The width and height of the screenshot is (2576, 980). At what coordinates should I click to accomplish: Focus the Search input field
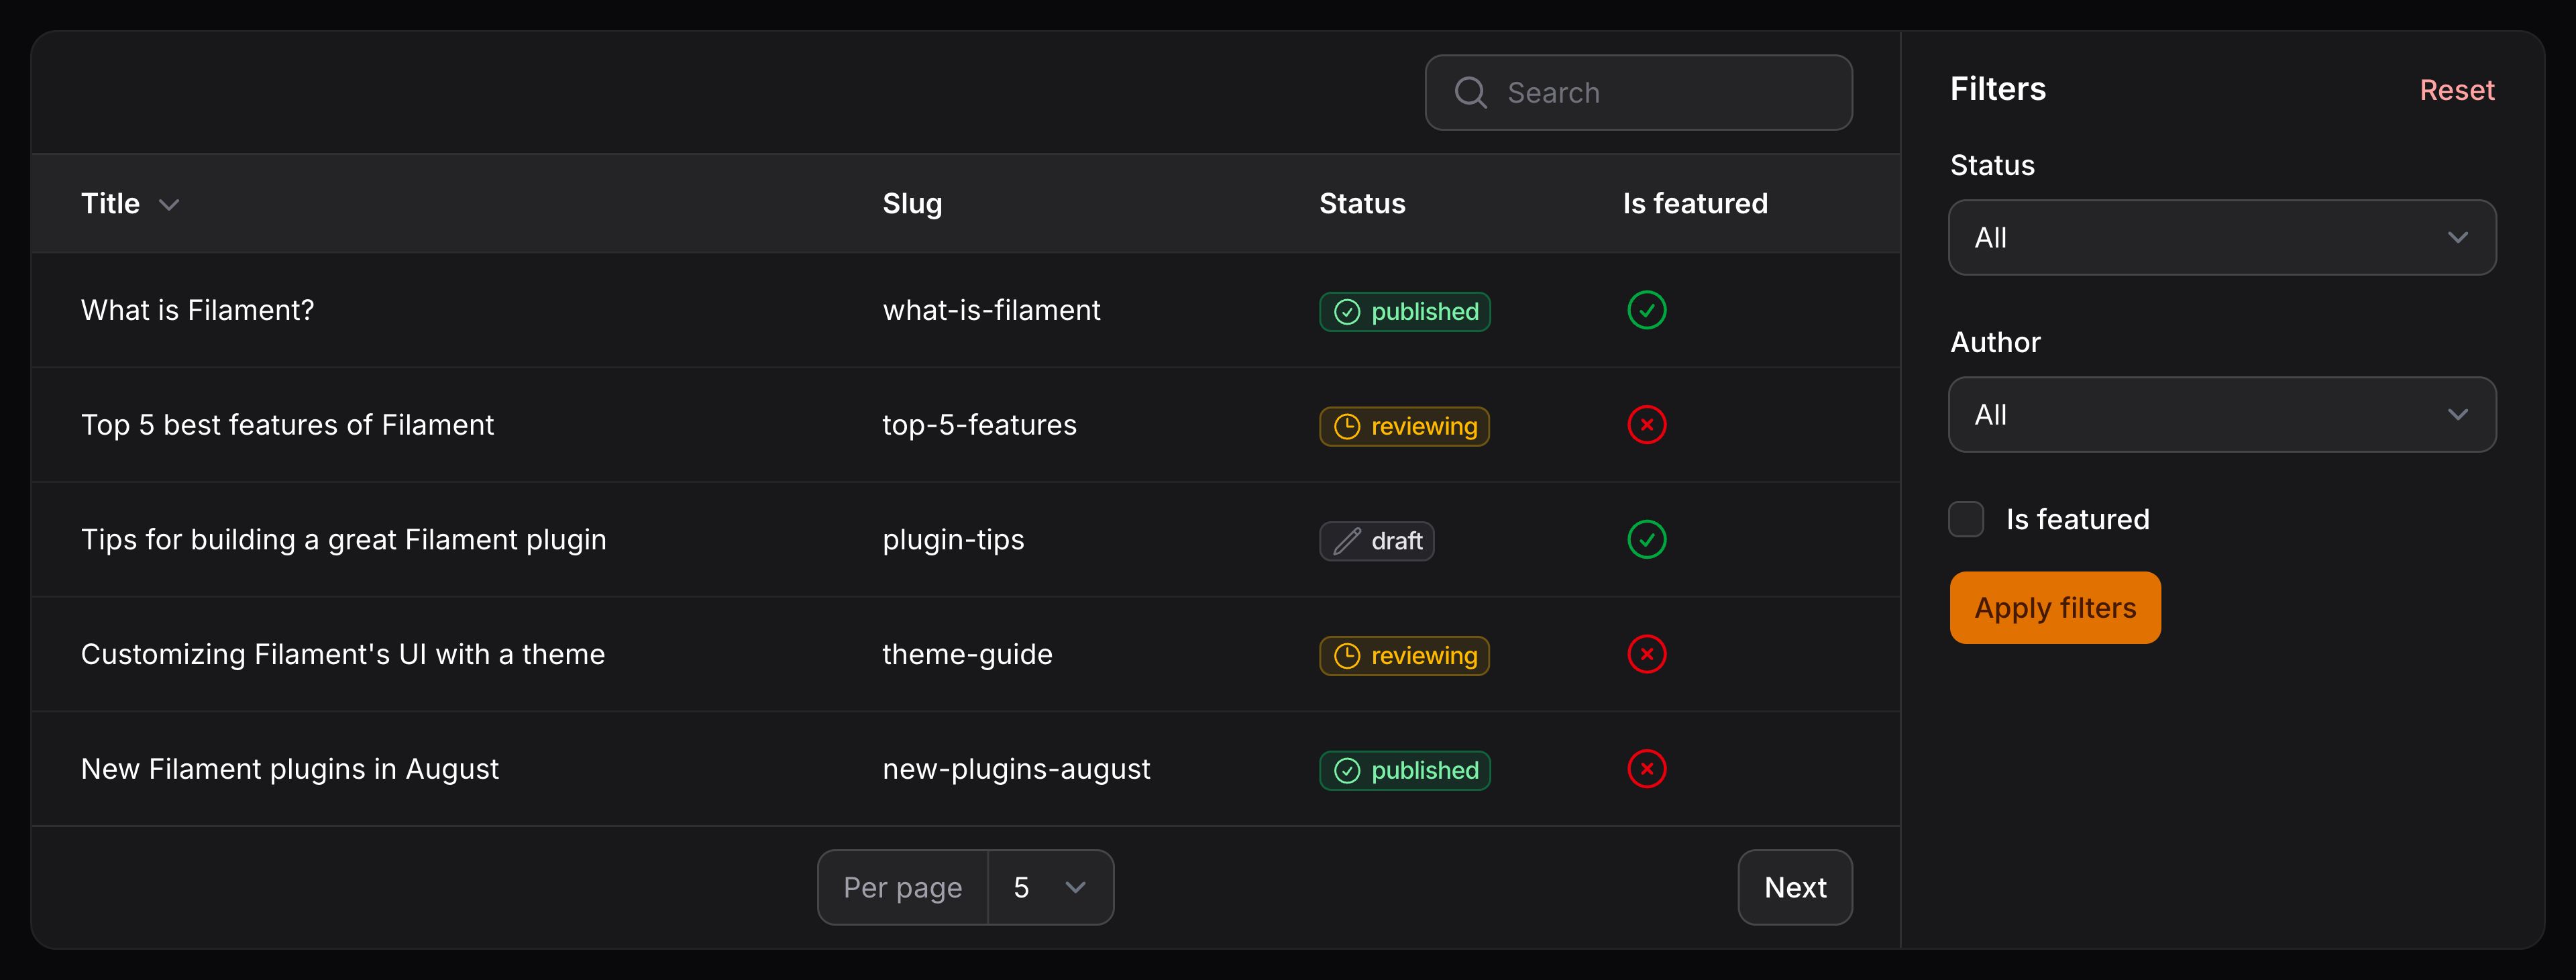1638,92
